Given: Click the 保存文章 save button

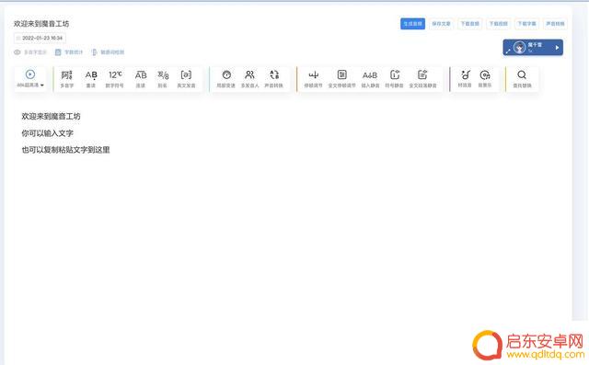Looking at the screenshot, I should point(441,24).
